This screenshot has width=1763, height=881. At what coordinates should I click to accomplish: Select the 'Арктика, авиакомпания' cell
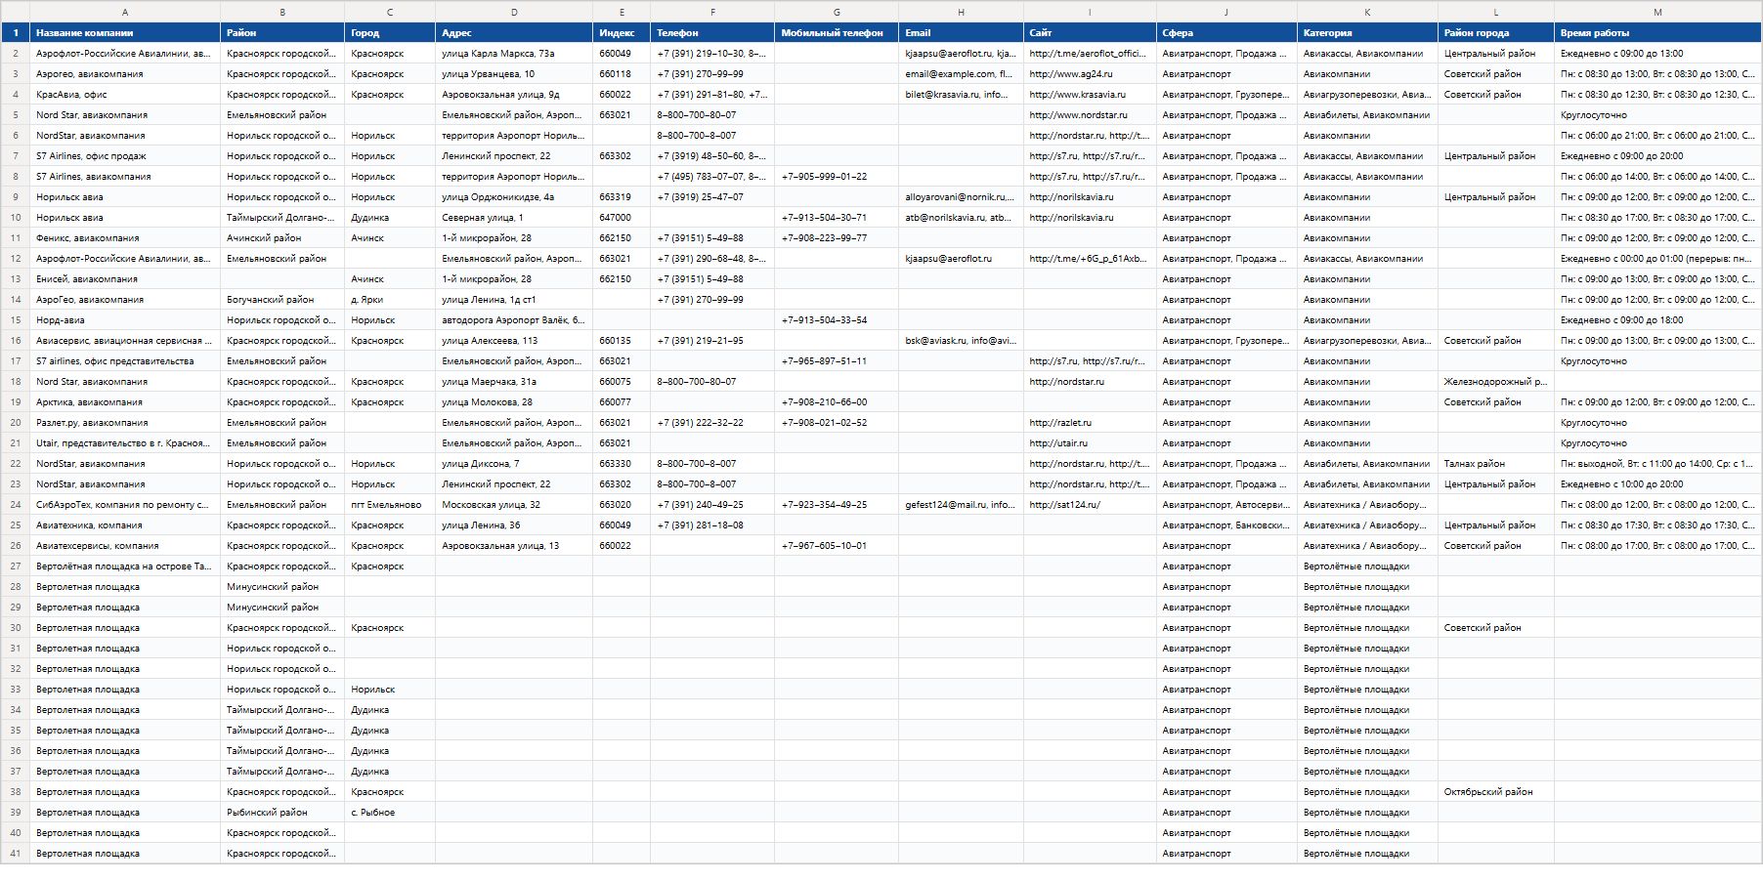(x=125, y=402)
